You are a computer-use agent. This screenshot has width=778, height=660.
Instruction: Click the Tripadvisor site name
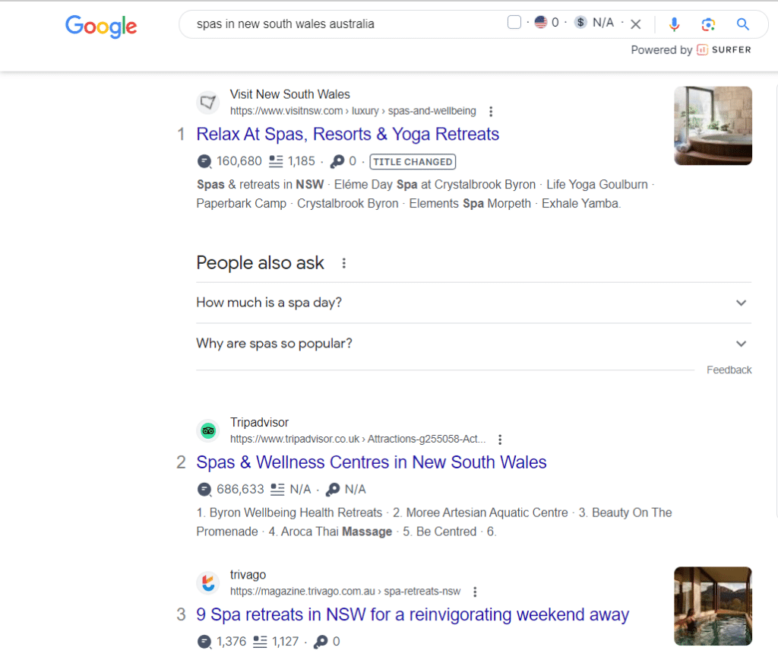(x=259, y=423)
